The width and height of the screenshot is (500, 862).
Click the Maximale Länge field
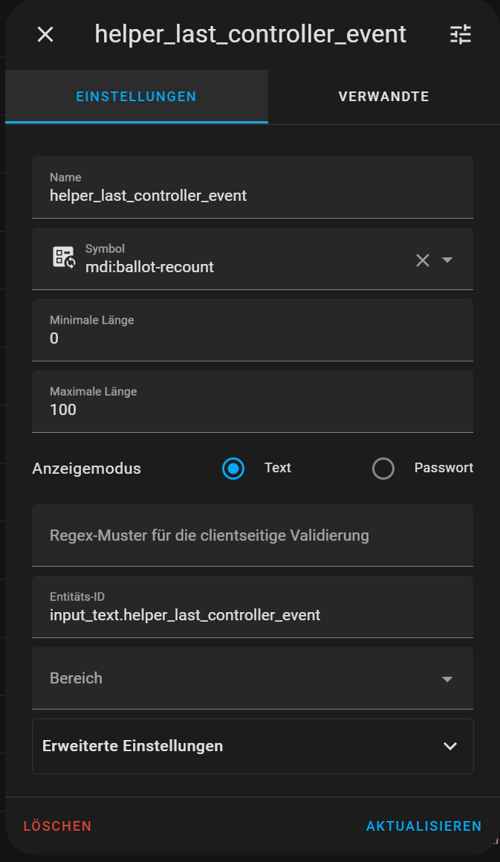[x=253, y=410]
